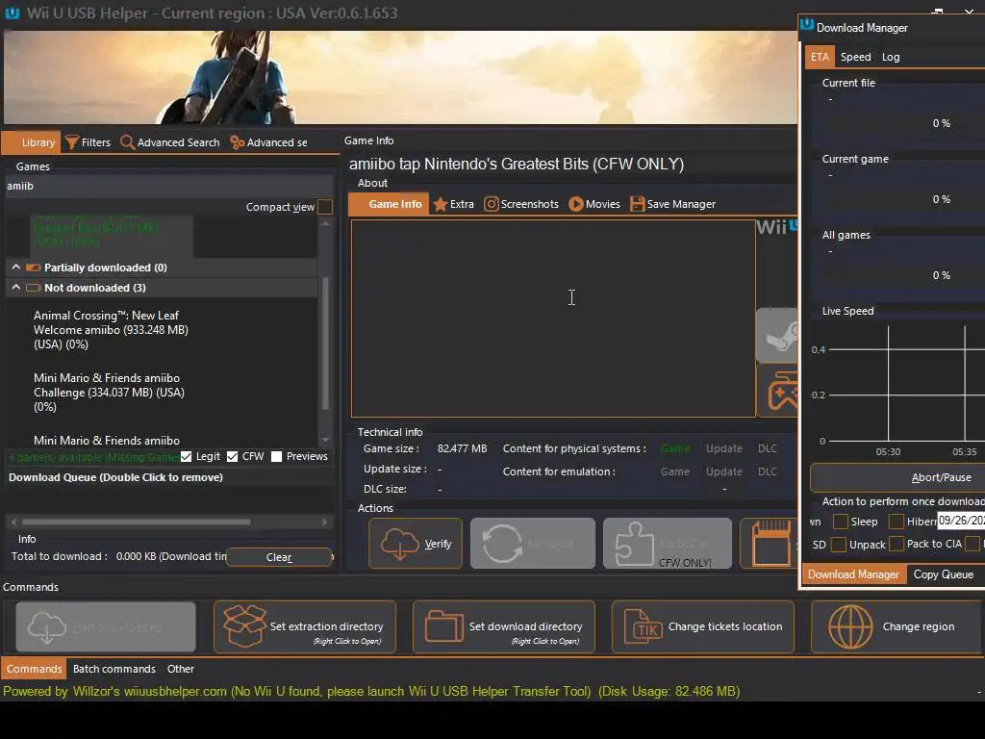Click the Advanced Search magnifier icon

pos(127,142)
